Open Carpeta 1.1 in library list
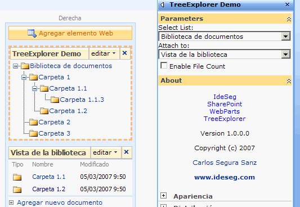 coord(49,177)
